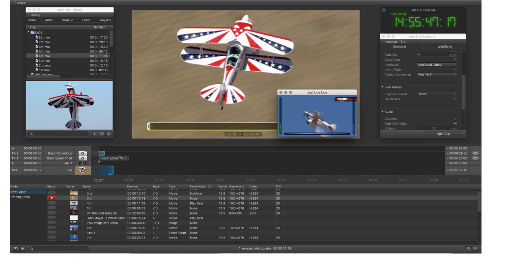Click the 3rd clip poster in VID track

tap(83, 170)
